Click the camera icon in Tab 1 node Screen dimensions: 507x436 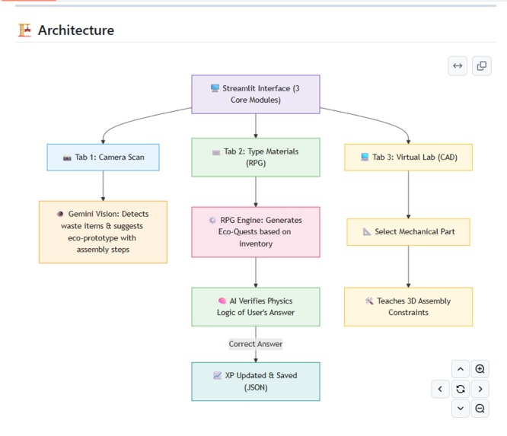tap(67, 158)
